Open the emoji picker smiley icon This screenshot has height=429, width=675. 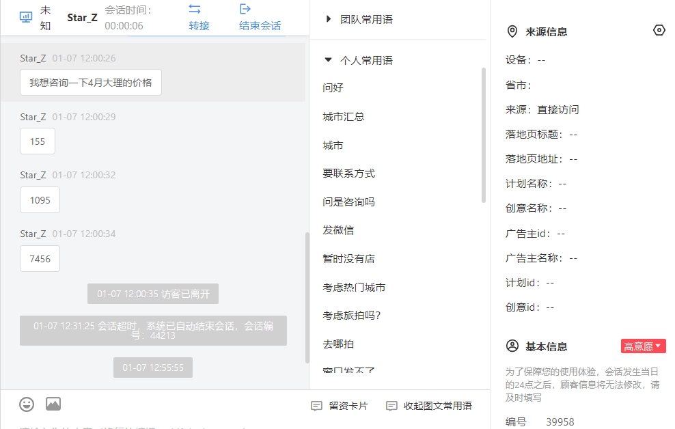27,404
